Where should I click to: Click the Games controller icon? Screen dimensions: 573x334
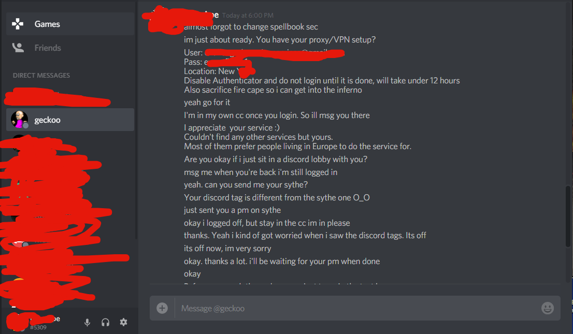(x=18, y=24)
